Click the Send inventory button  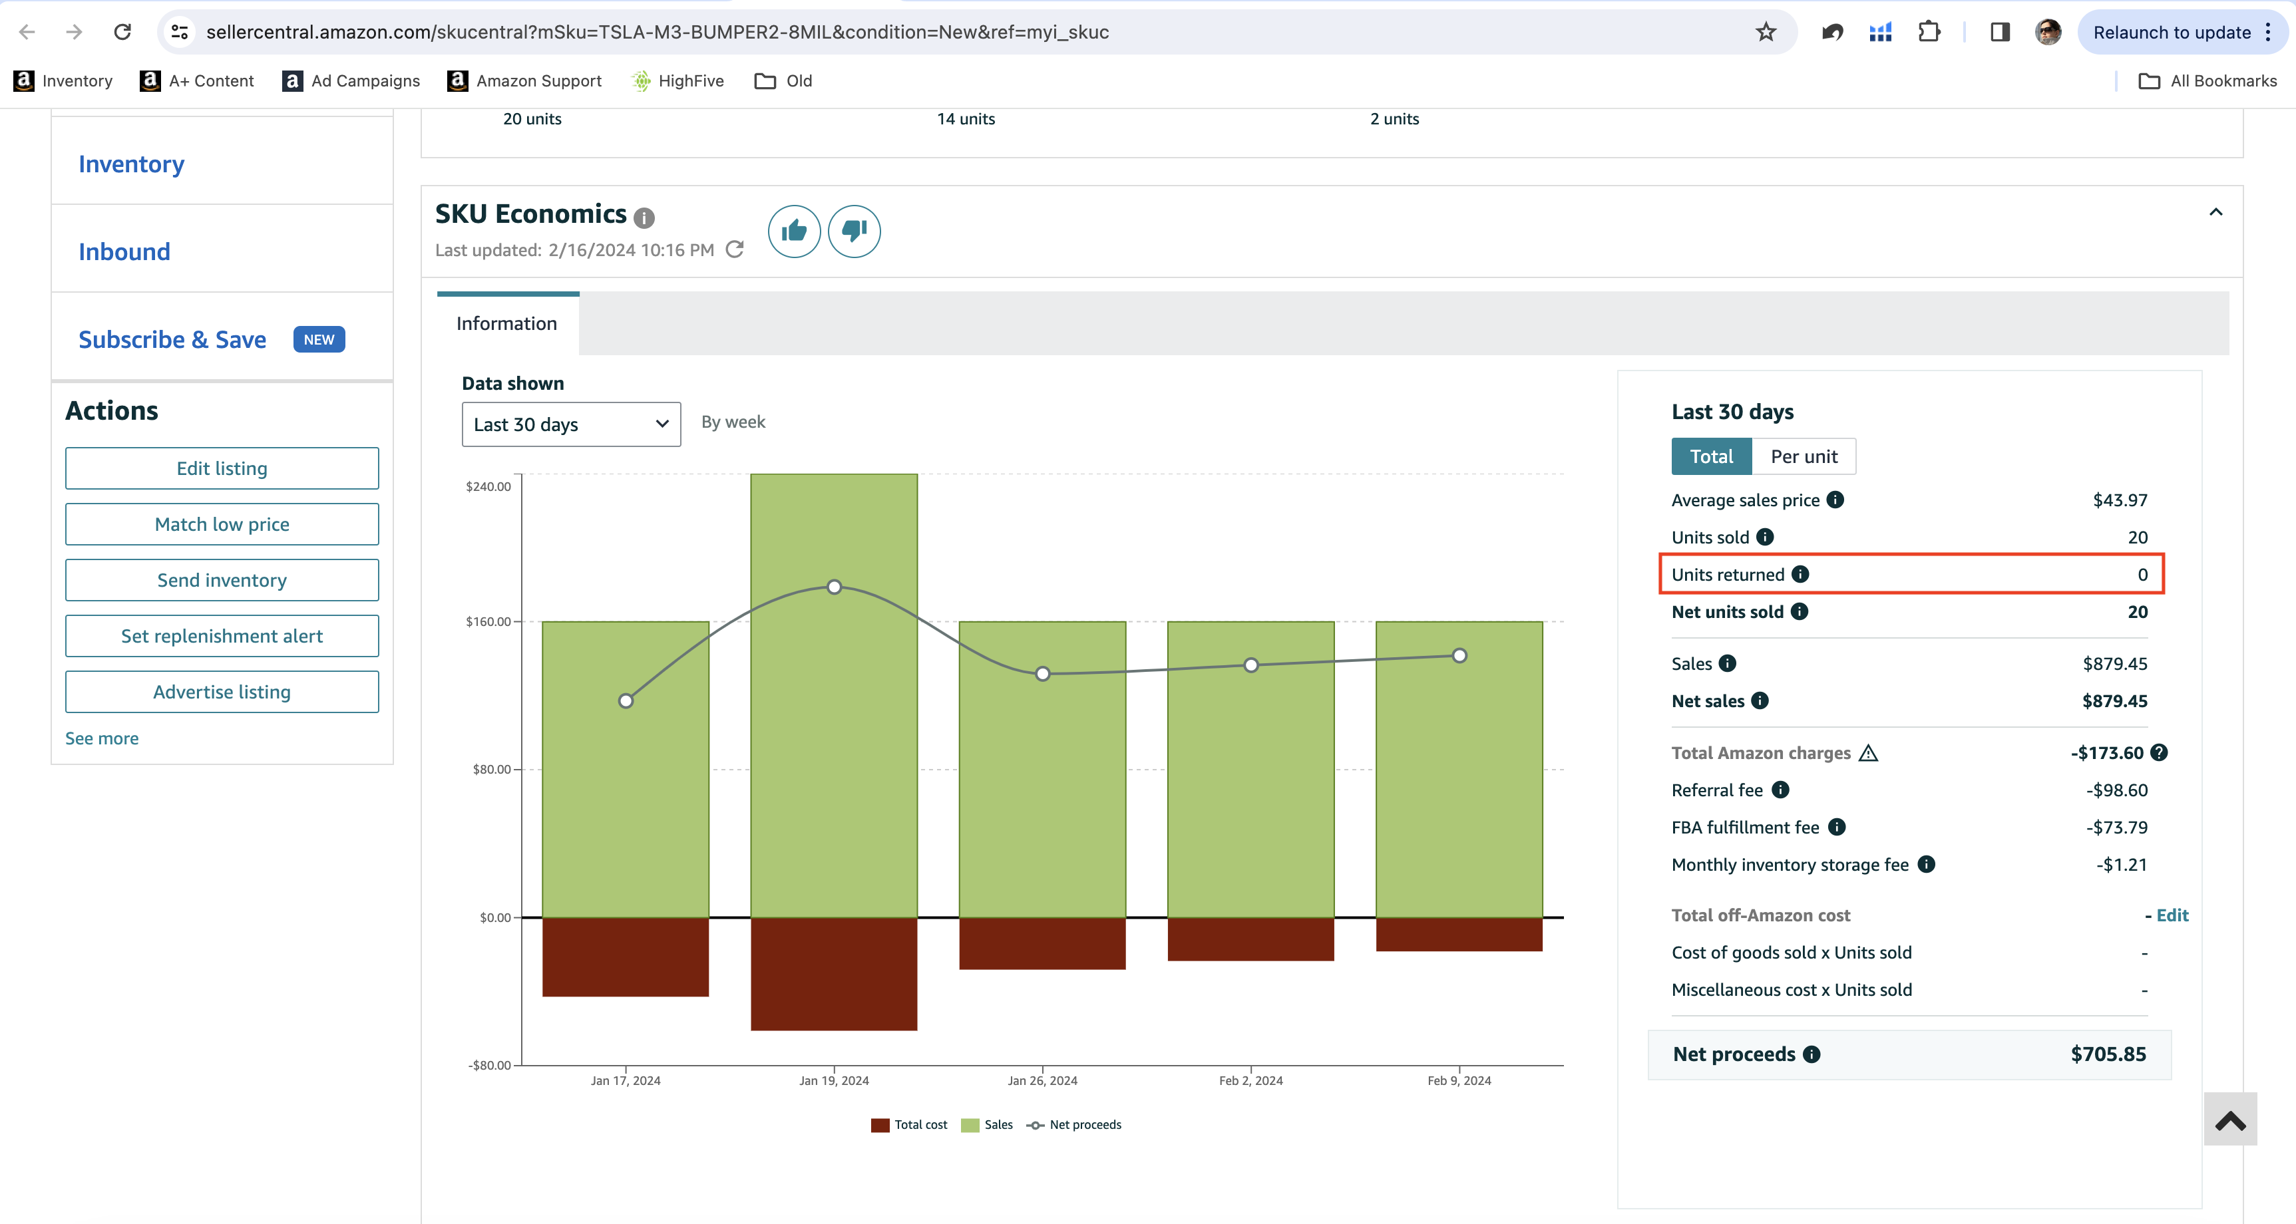click(222, 580)
